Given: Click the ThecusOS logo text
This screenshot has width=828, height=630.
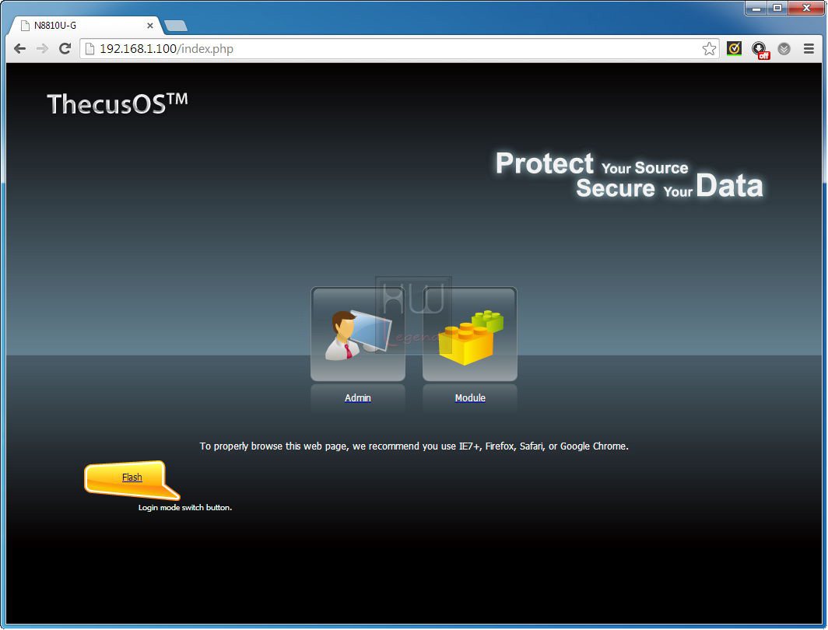Looking at the screenshot, I should (x=118, y=103).
